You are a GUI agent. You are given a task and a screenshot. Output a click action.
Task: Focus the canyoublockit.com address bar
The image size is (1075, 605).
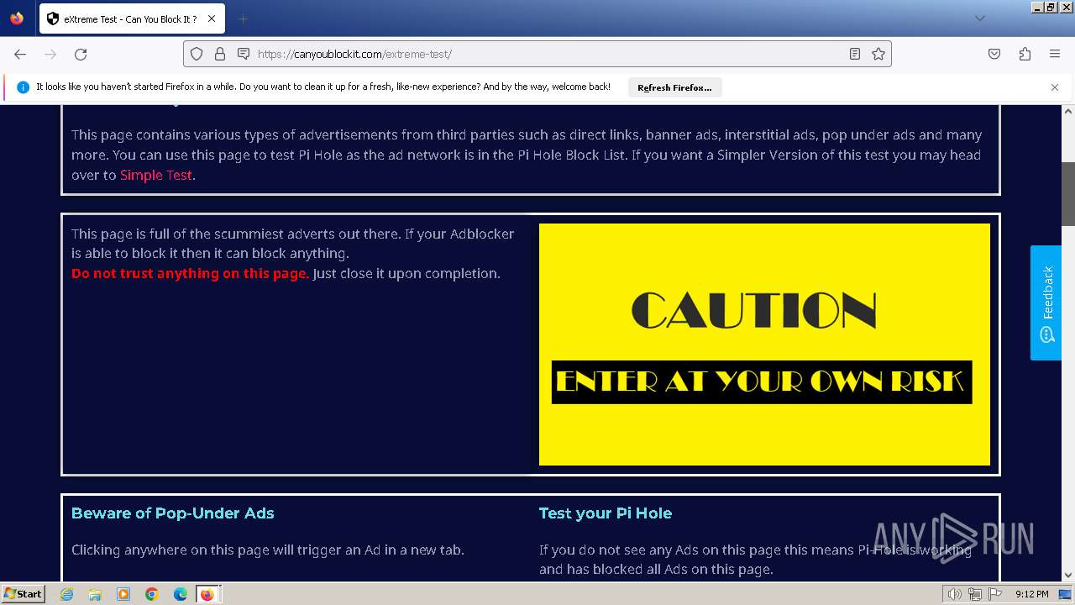point(537,54)
